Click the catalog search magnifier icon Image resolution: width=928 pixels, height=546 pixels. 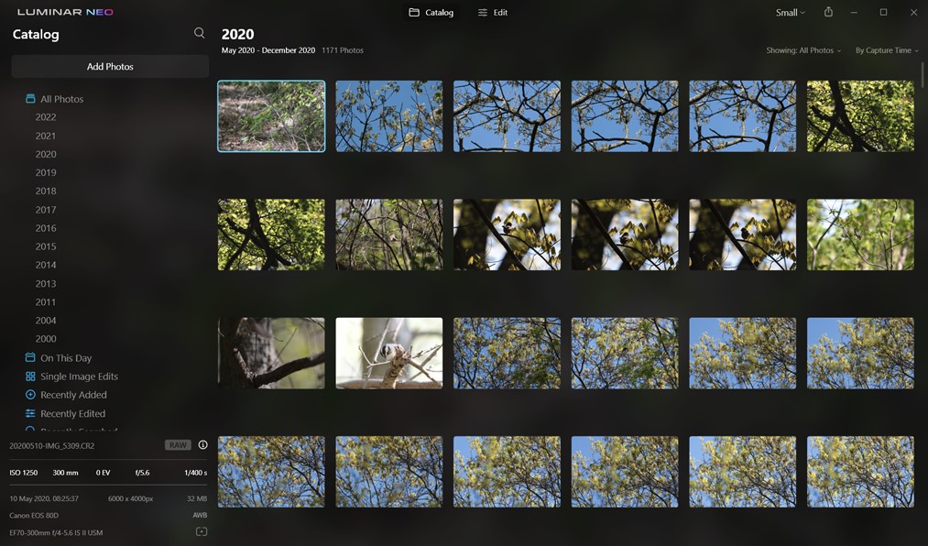[x=199, y=33]
